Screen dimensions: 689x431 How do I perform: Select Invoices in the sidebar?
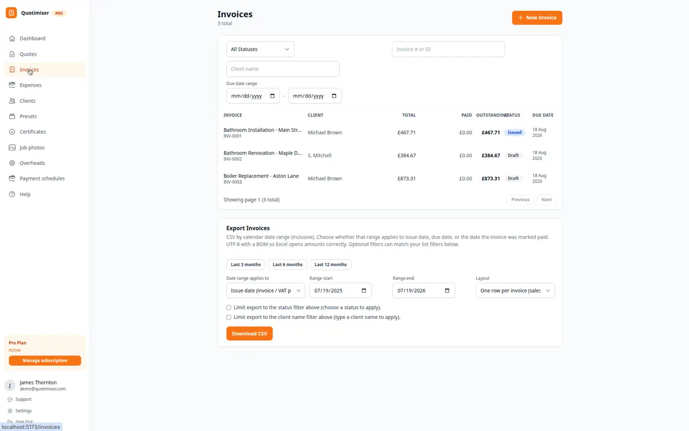pos(45,69)
